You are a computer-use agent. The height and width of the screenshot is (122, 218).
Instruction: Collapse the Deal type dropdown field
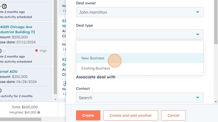[x=140, y=34]
